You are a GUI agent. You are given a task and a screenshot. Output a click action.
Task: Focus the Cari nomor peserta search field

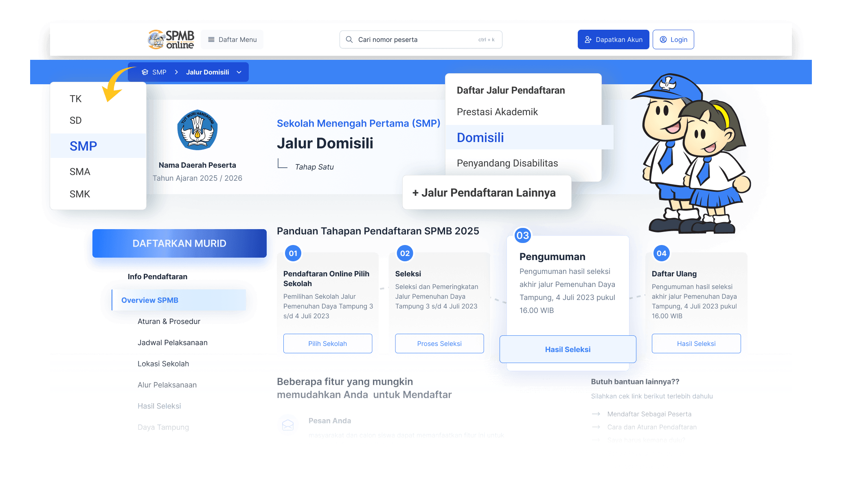(x=421, y=39)
